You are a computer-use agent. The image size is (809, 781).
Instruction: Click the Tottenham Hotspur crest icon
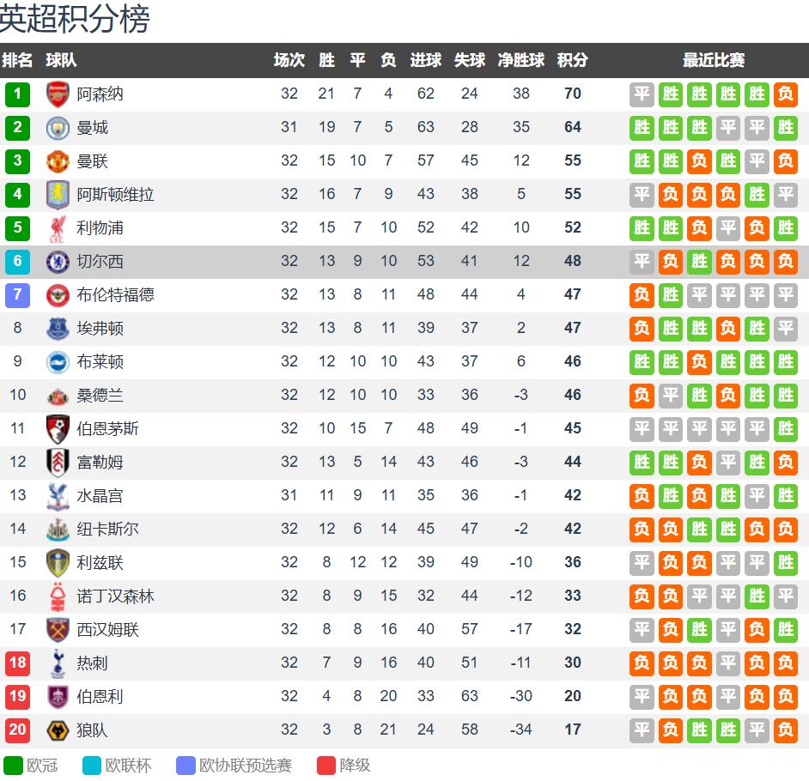coord(58,663)
